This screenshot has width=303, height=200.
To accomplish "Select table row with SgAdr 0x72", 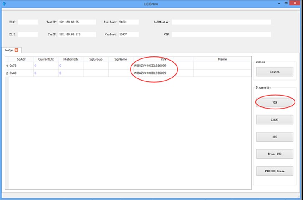I will click(x=128, y=66).
